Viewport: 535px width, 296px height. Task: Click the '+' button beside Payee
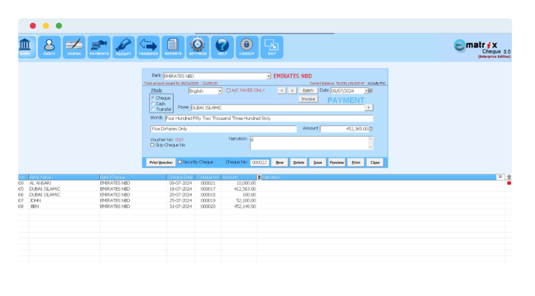tap(368, 108)
